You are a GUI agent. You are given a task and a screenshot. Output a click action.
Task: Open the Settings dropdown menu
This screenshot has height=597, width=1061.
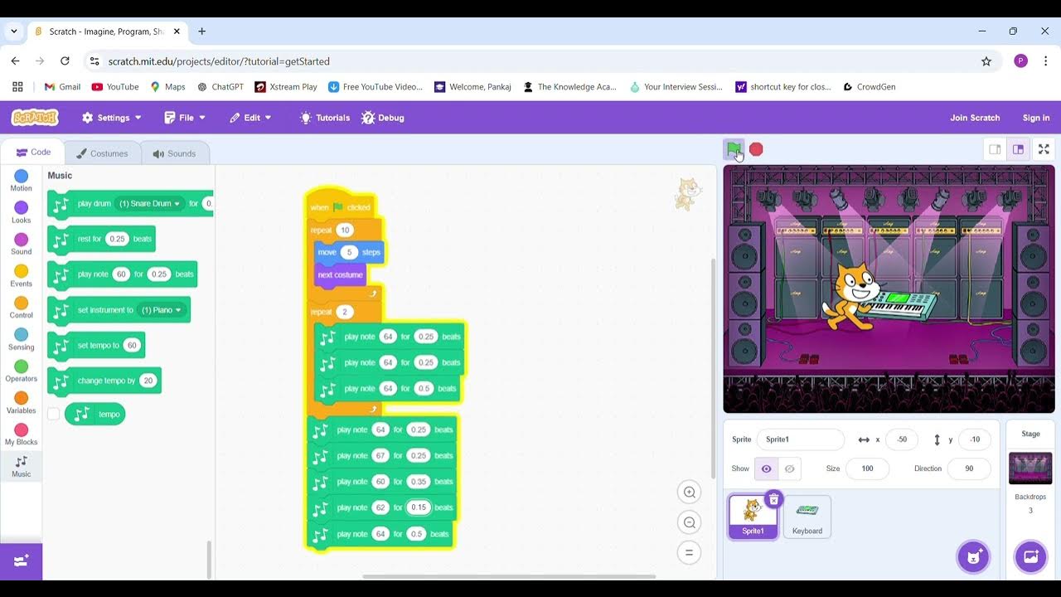(112, 118)
